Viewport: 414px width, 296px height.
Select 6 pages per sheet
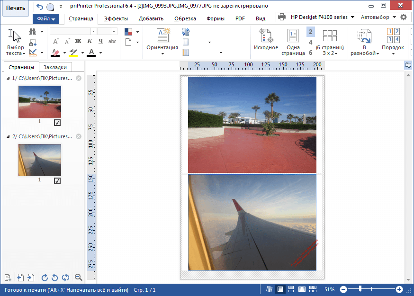coord(311,53)
